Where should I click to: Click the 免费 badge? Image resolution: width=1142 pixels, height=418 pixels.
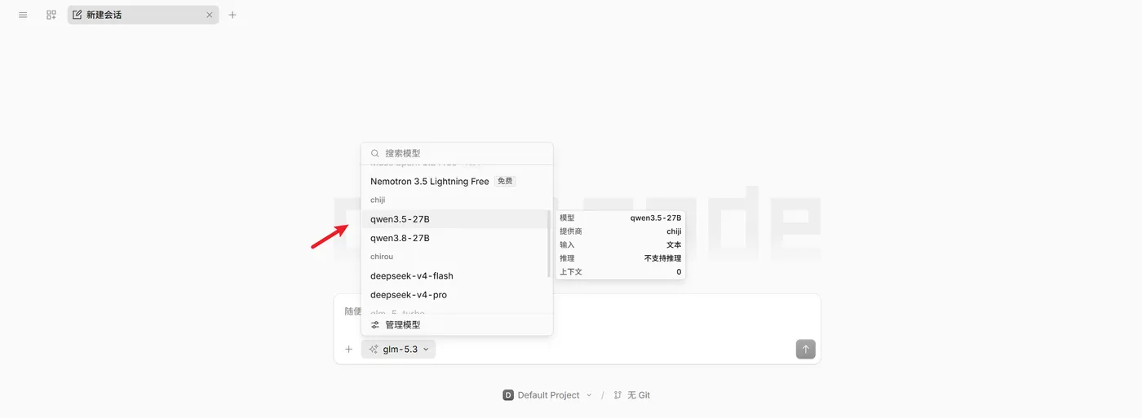click(x=505, y=181)
